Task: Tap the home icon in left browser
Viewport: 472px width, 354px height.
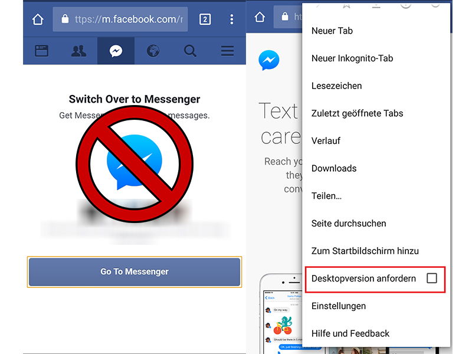Action: point(38,19)
